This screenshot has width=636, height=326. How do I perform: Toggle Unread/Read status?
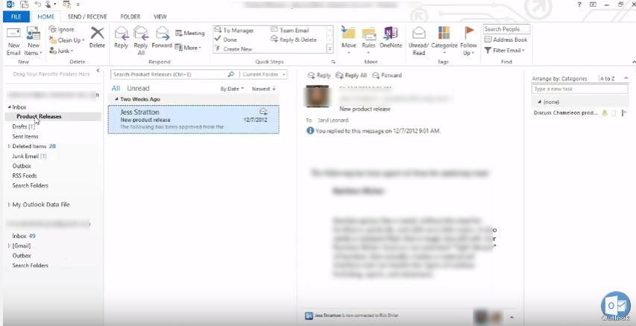pos(419,41)
